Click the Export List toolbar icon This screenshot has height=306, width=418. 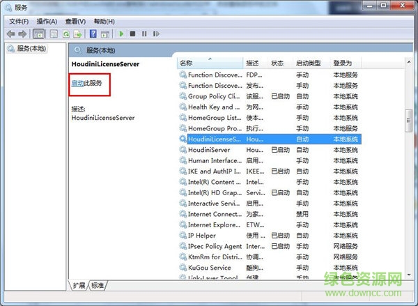(77, 34)
